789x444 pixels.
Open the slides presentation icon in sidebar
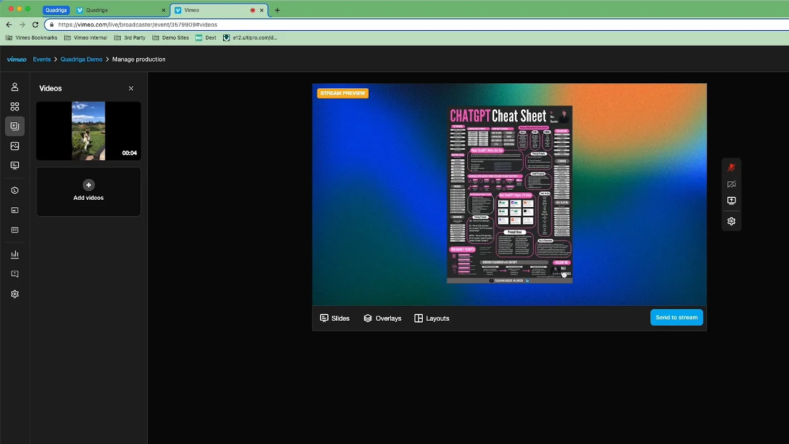click(x=15, y=165)
